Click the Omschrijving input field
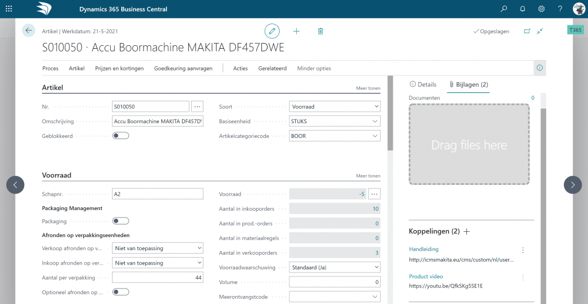Viewport: 588px width, 304px height. click(x=157, y=121)
